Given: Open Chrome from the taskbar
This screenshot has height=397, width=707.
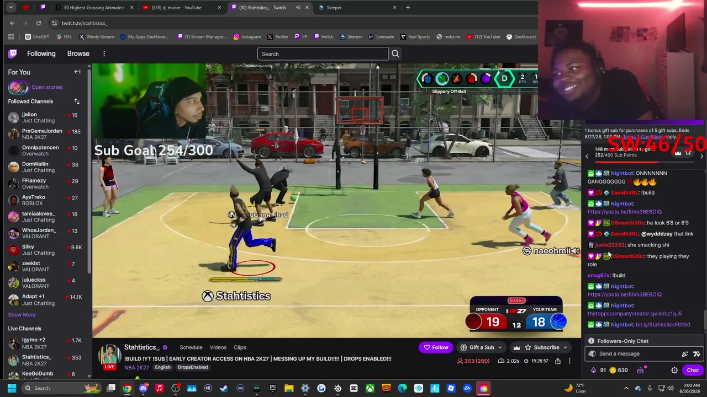Looking at the screenshot, I should pos(127,388).
